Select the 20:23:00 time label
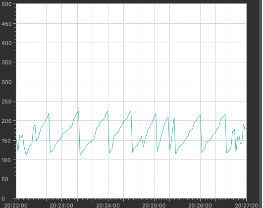 point(61,206)
